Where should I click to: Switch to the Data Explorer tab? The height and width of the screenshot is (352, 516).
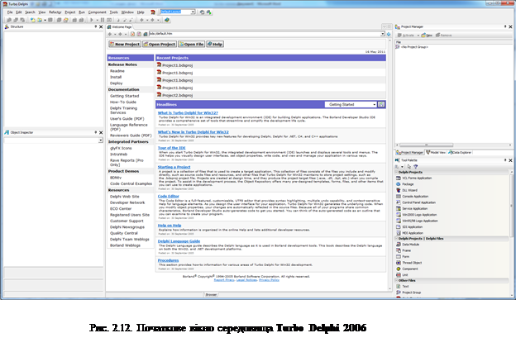460,152
